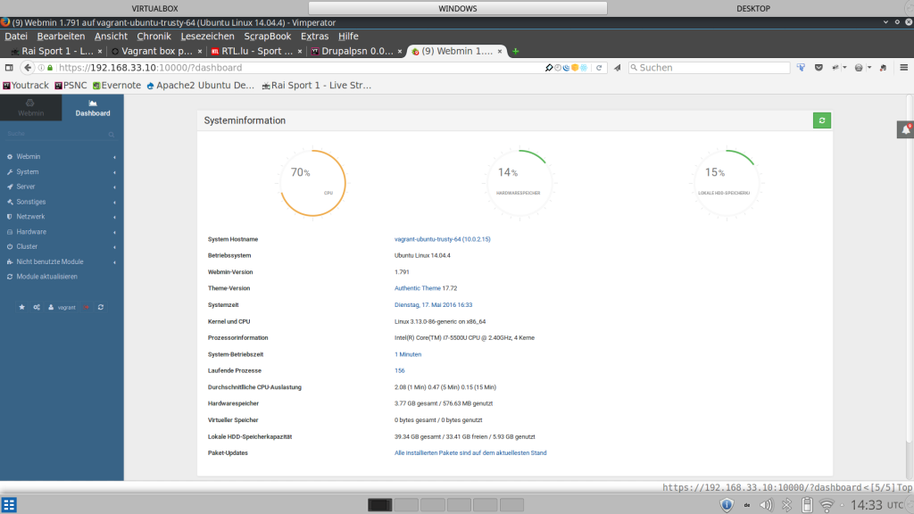The width and height of the screenshot is (914, 514).
Task: Open the volume icon in system tray
Action: (x=767, y=505)
